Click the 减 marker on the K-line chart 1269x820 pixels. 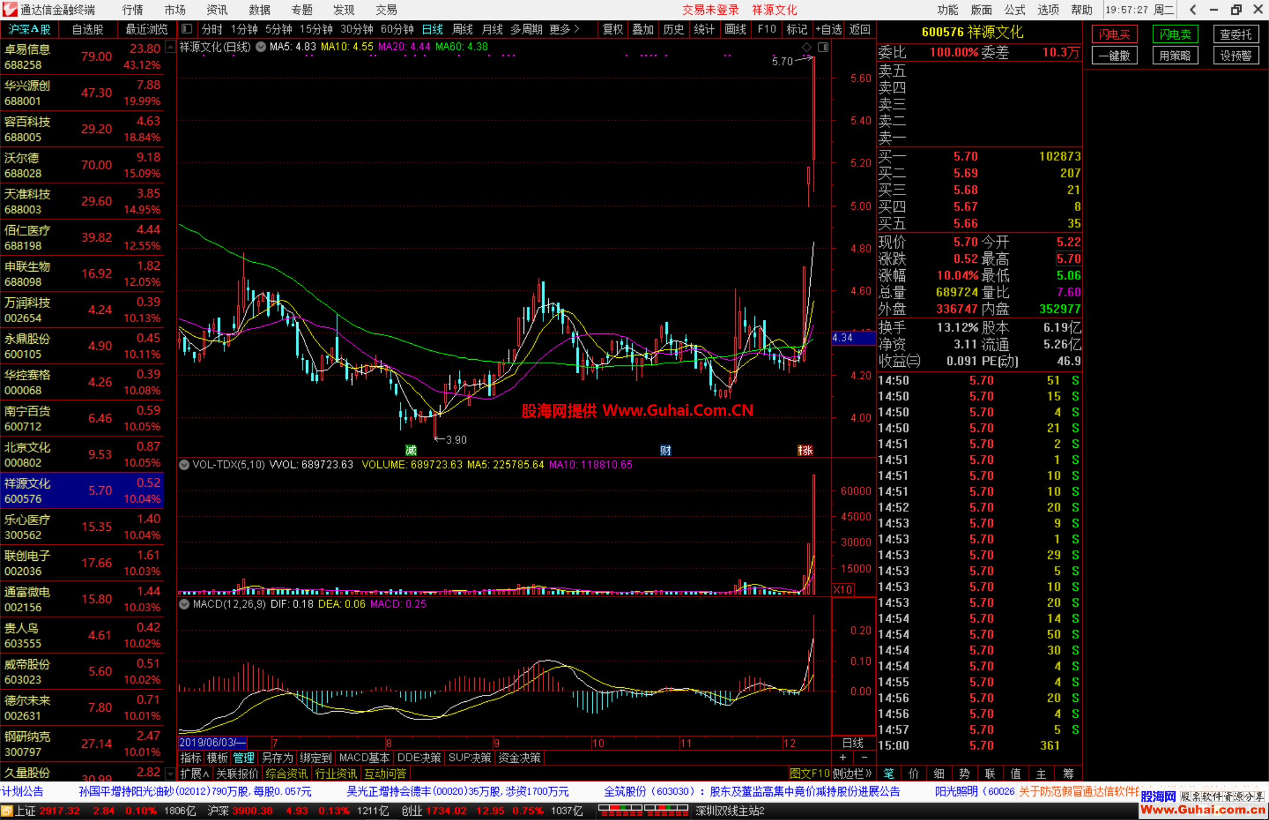pyautogui.click(x=411, y=450)
